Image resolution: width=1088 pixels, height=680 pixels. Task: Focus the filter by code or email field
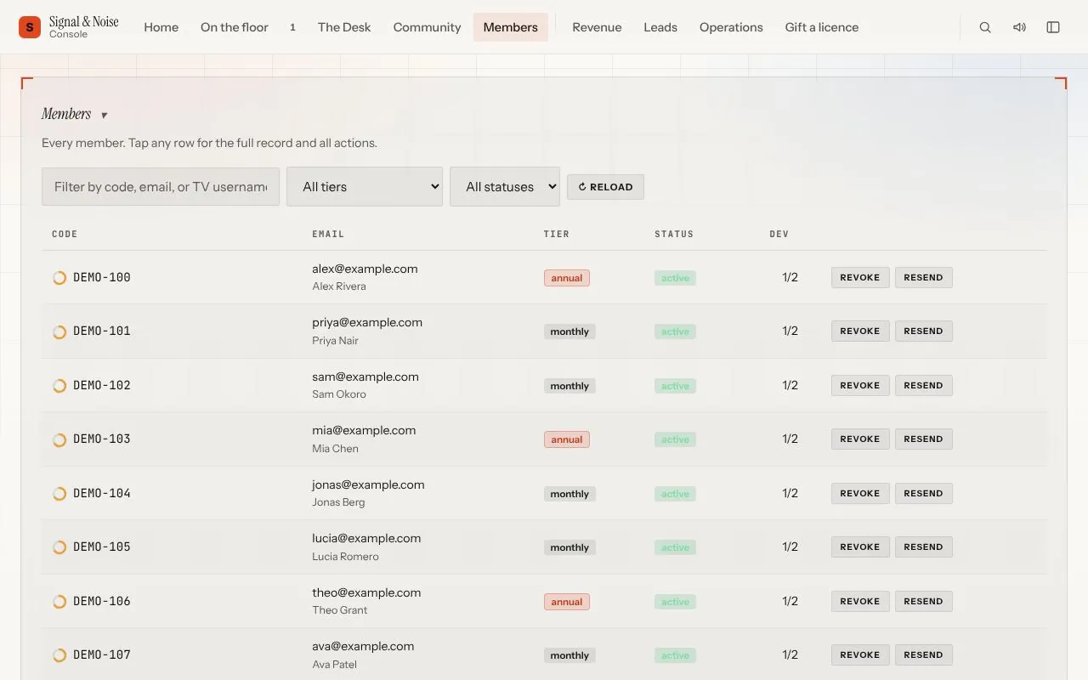tap(161, 186)
